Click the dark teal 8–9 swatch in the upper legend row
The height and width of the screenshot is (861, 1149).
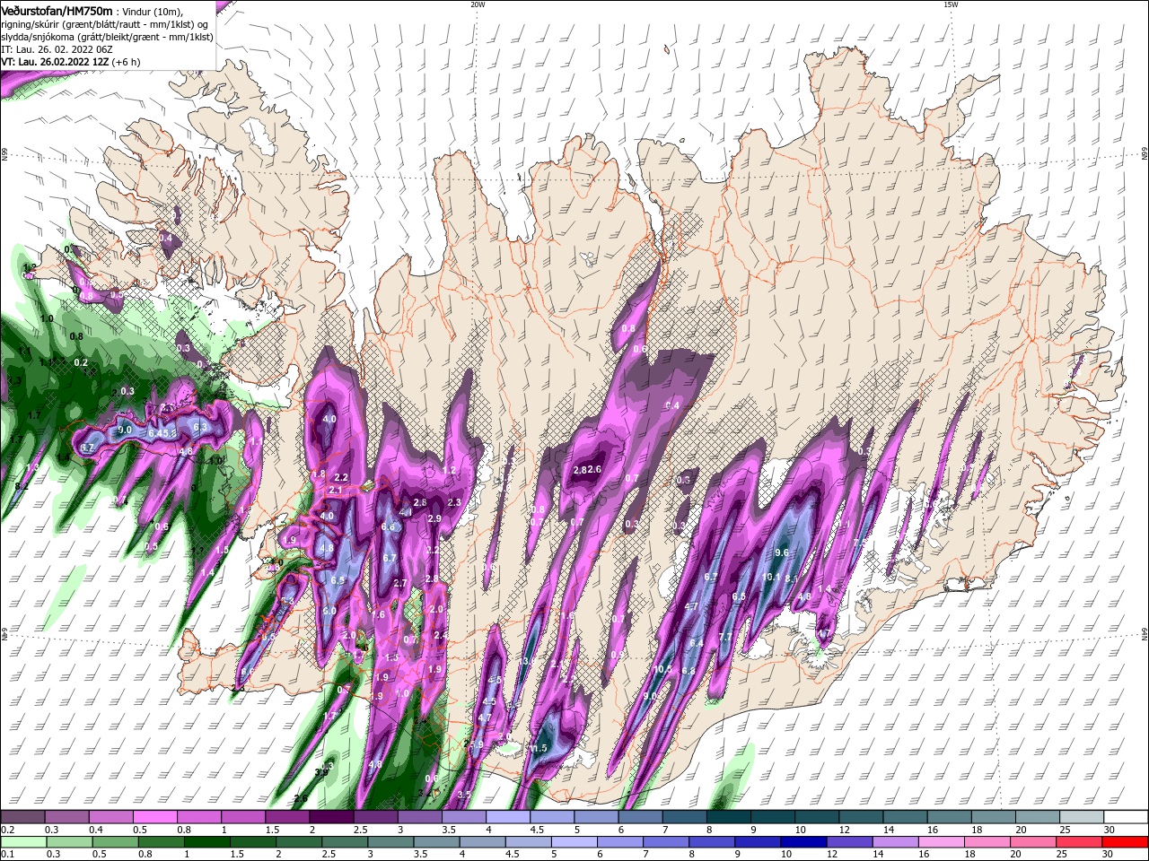pos(729,818)
